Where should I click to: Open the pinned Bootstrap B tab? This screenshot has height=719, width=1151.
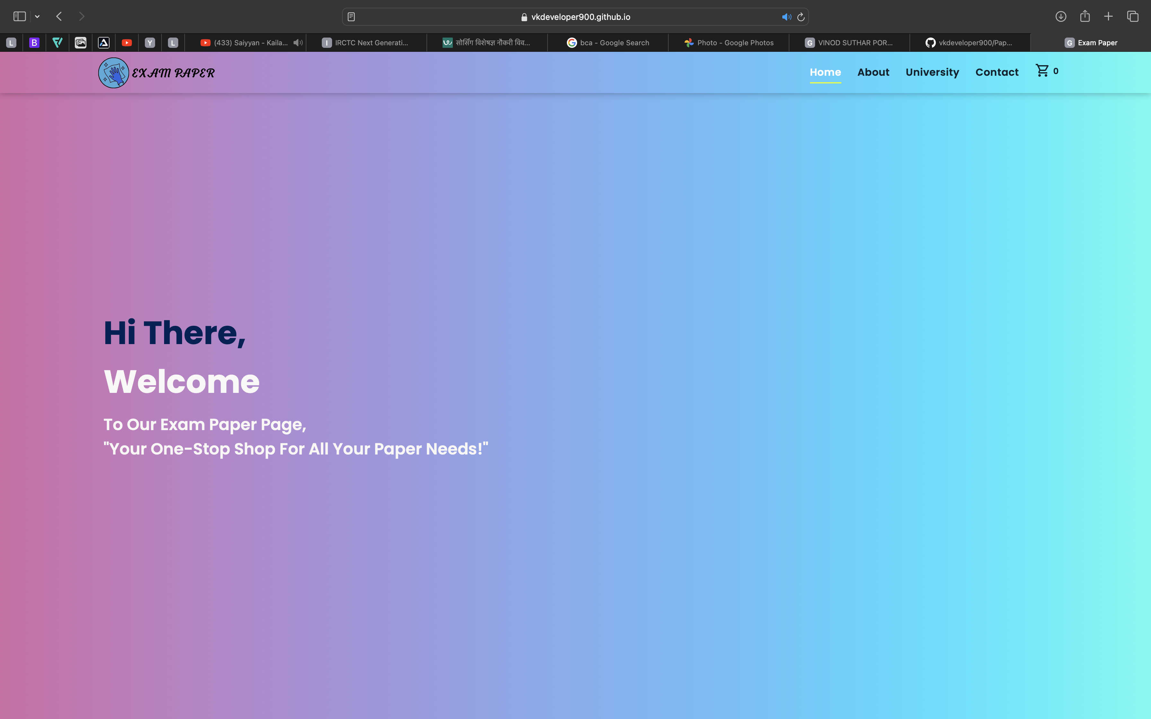tap(34, 43)
